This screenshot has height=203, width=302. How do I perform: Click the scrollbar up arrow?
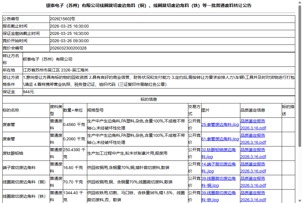click(x=299, y=3)
